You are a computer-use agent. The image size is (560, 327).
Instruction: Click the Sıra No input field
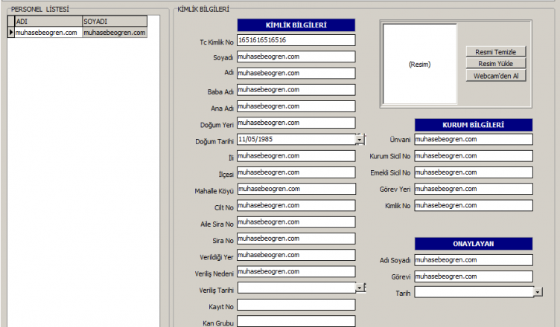tap(296, 239)
